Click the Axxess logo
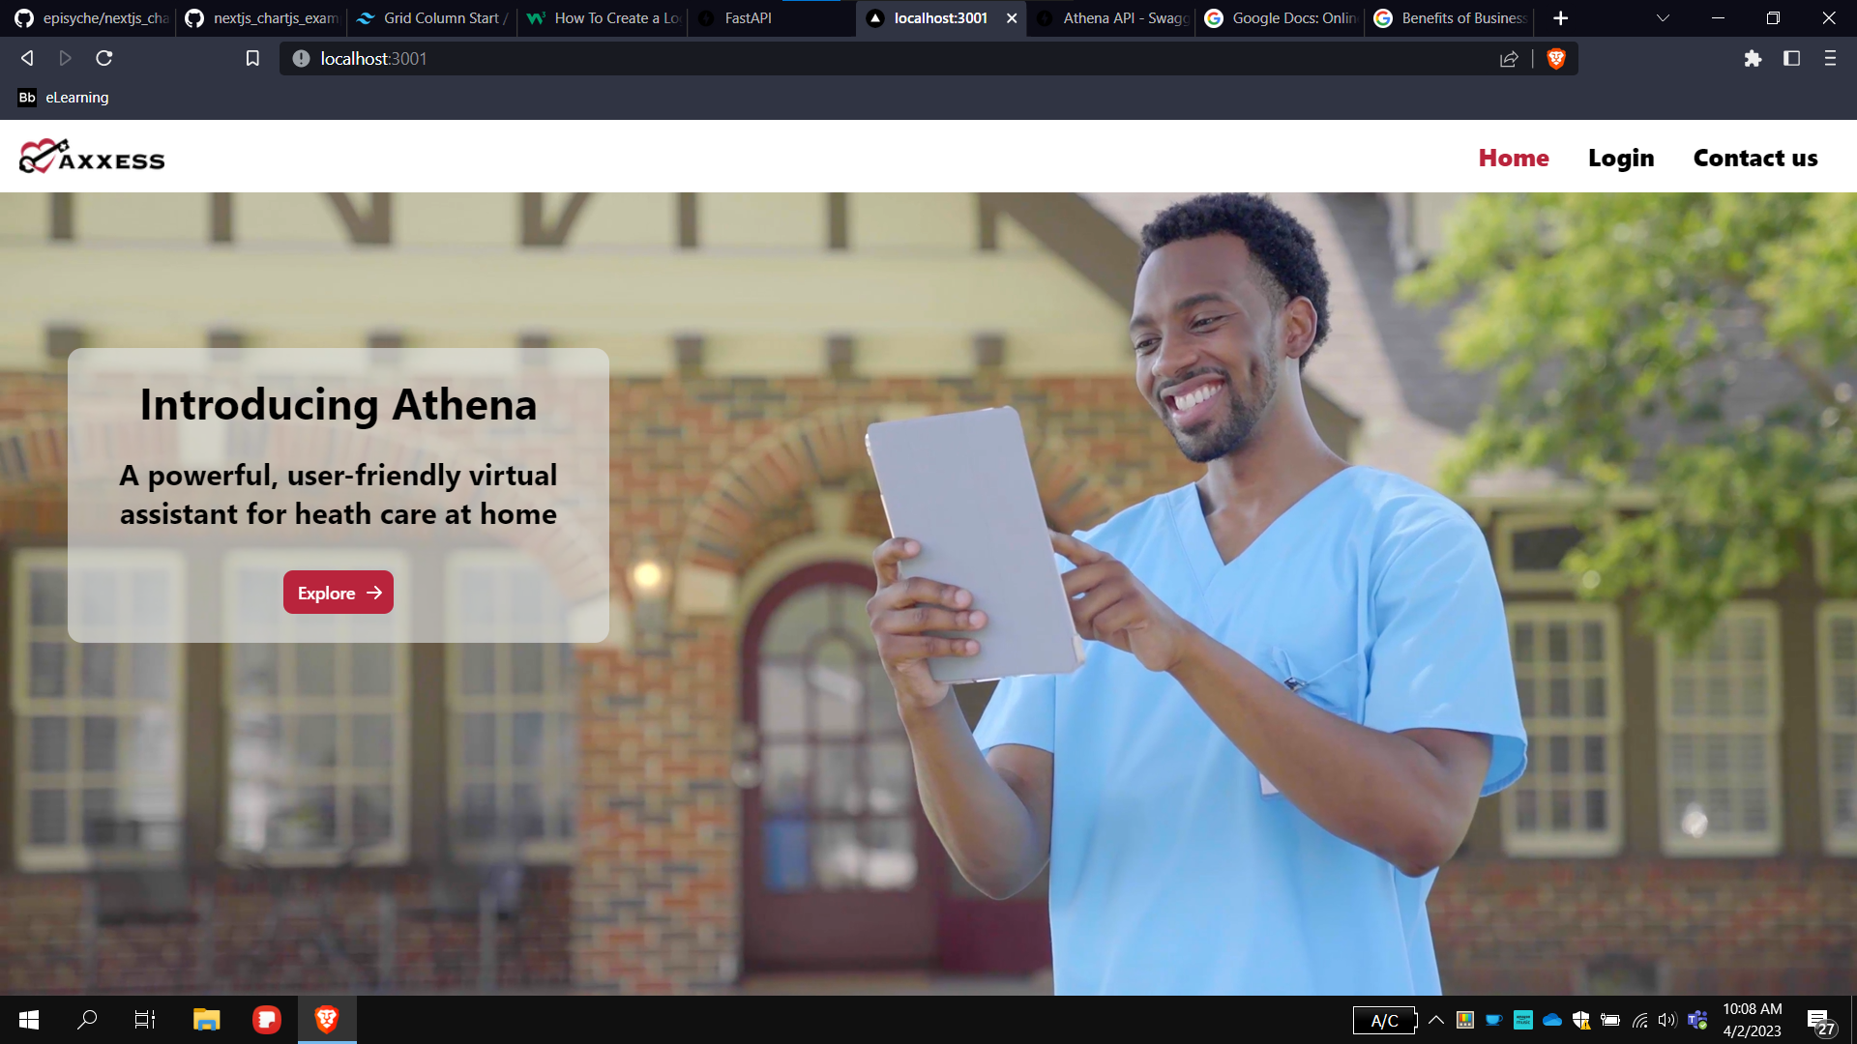 tap(92, 157)
